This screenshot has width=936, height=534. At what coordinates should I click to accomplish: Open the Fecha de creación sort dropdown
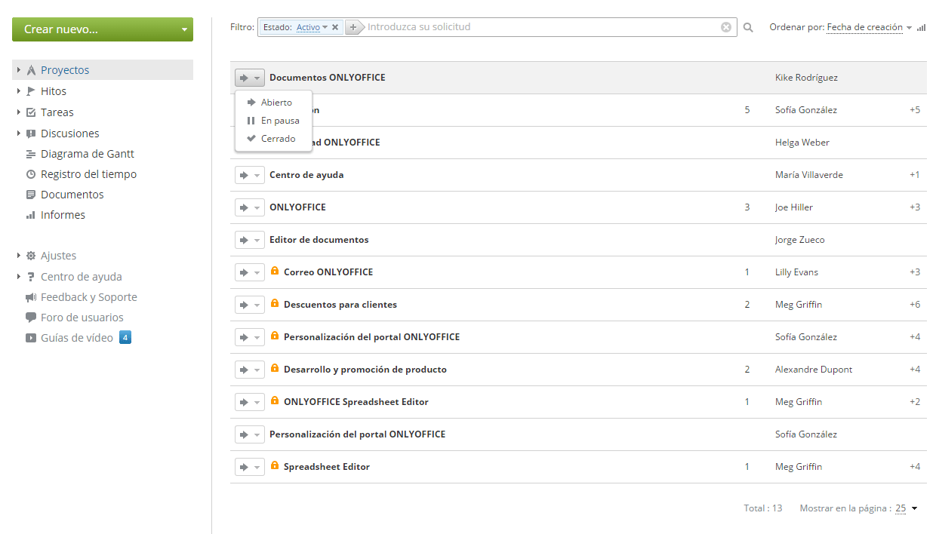(870, 27)
